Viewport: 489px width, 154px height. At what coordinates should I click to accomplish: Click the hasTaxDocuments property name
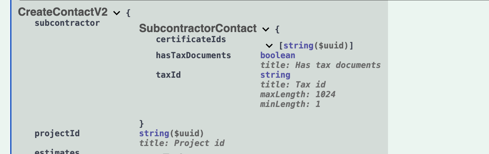(x=193, y=55)
